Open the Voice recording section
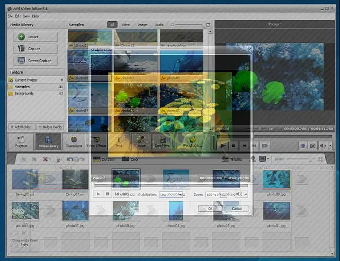This screenshot has width=340, height=261. pos(141,141)
